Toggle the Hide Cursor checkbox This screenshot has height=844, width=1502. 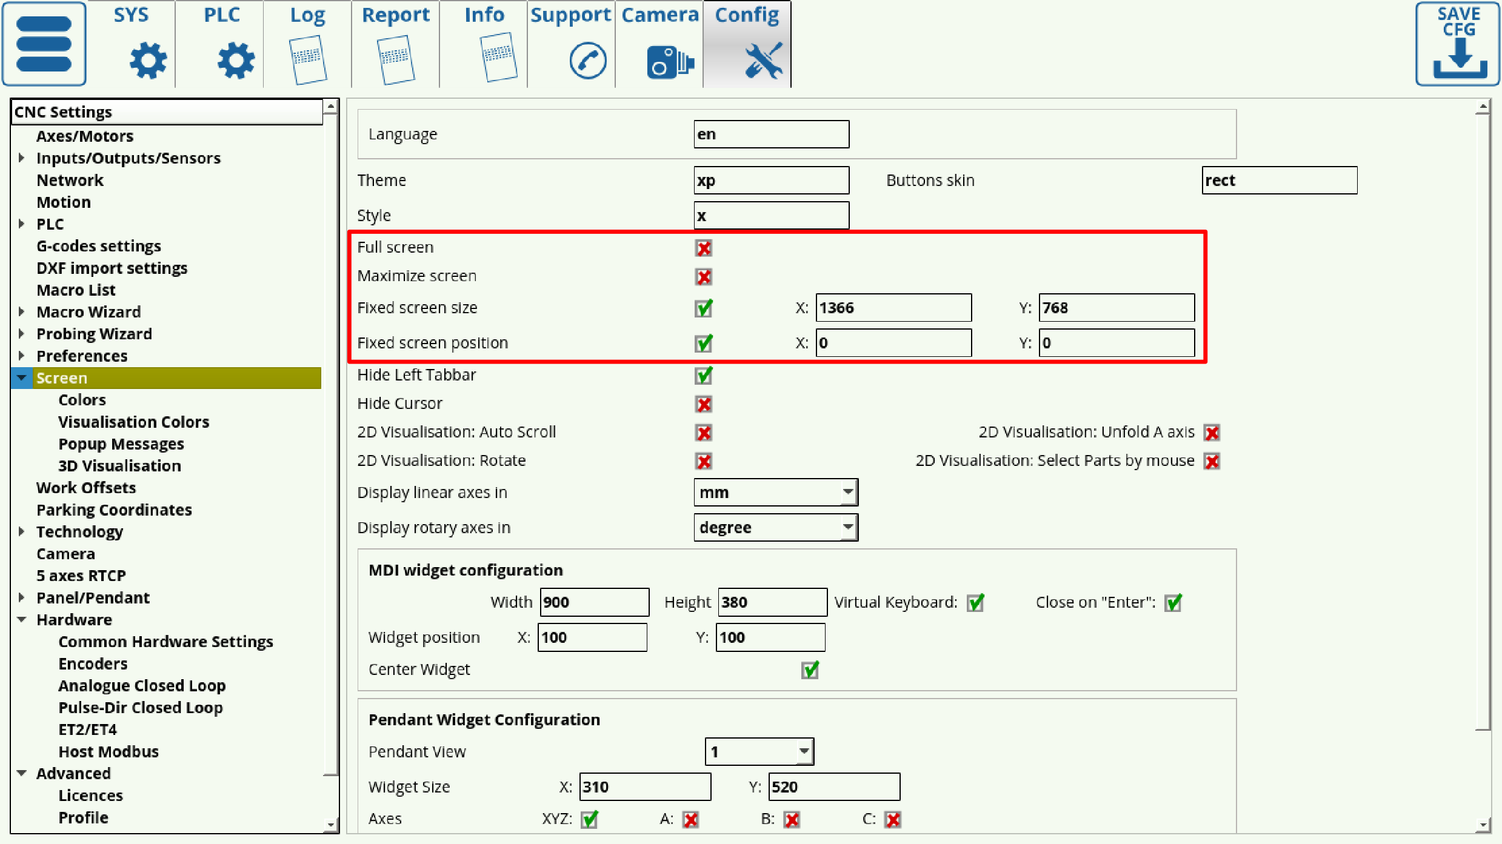tap(704, 404)
